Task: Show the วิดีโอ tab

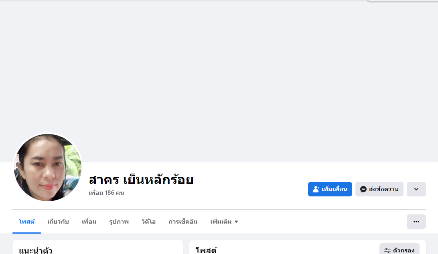Action: 148,222
